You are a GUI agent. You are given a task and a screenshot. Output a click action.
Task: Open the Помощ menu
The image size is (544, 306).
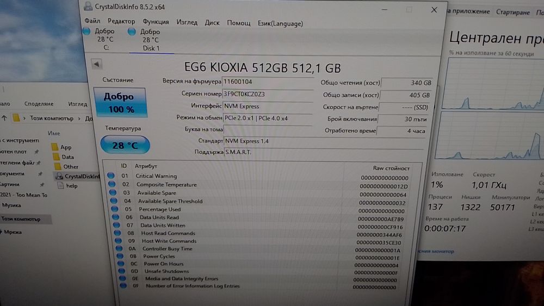(x=238, y=23)
